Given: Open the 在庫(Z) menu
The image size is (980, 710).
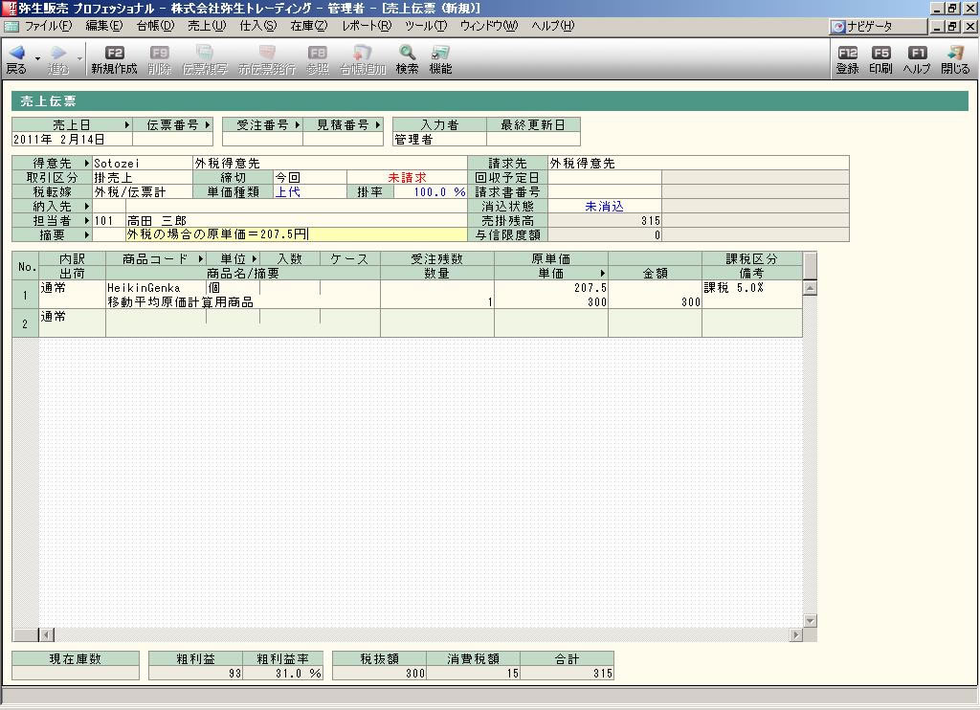Looking at the screenshot, I should (x=309, y=26).
